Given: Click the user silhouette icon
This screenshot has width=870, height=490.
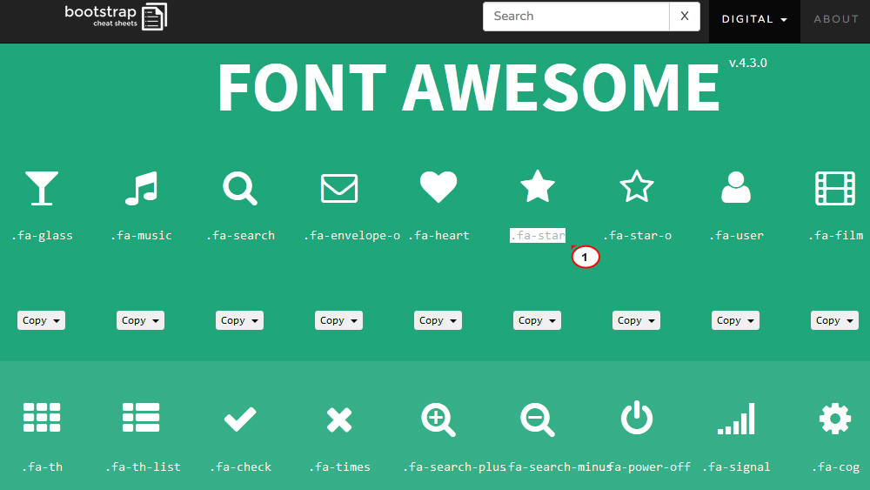Looking at the screenshot, I should (736, 188).
